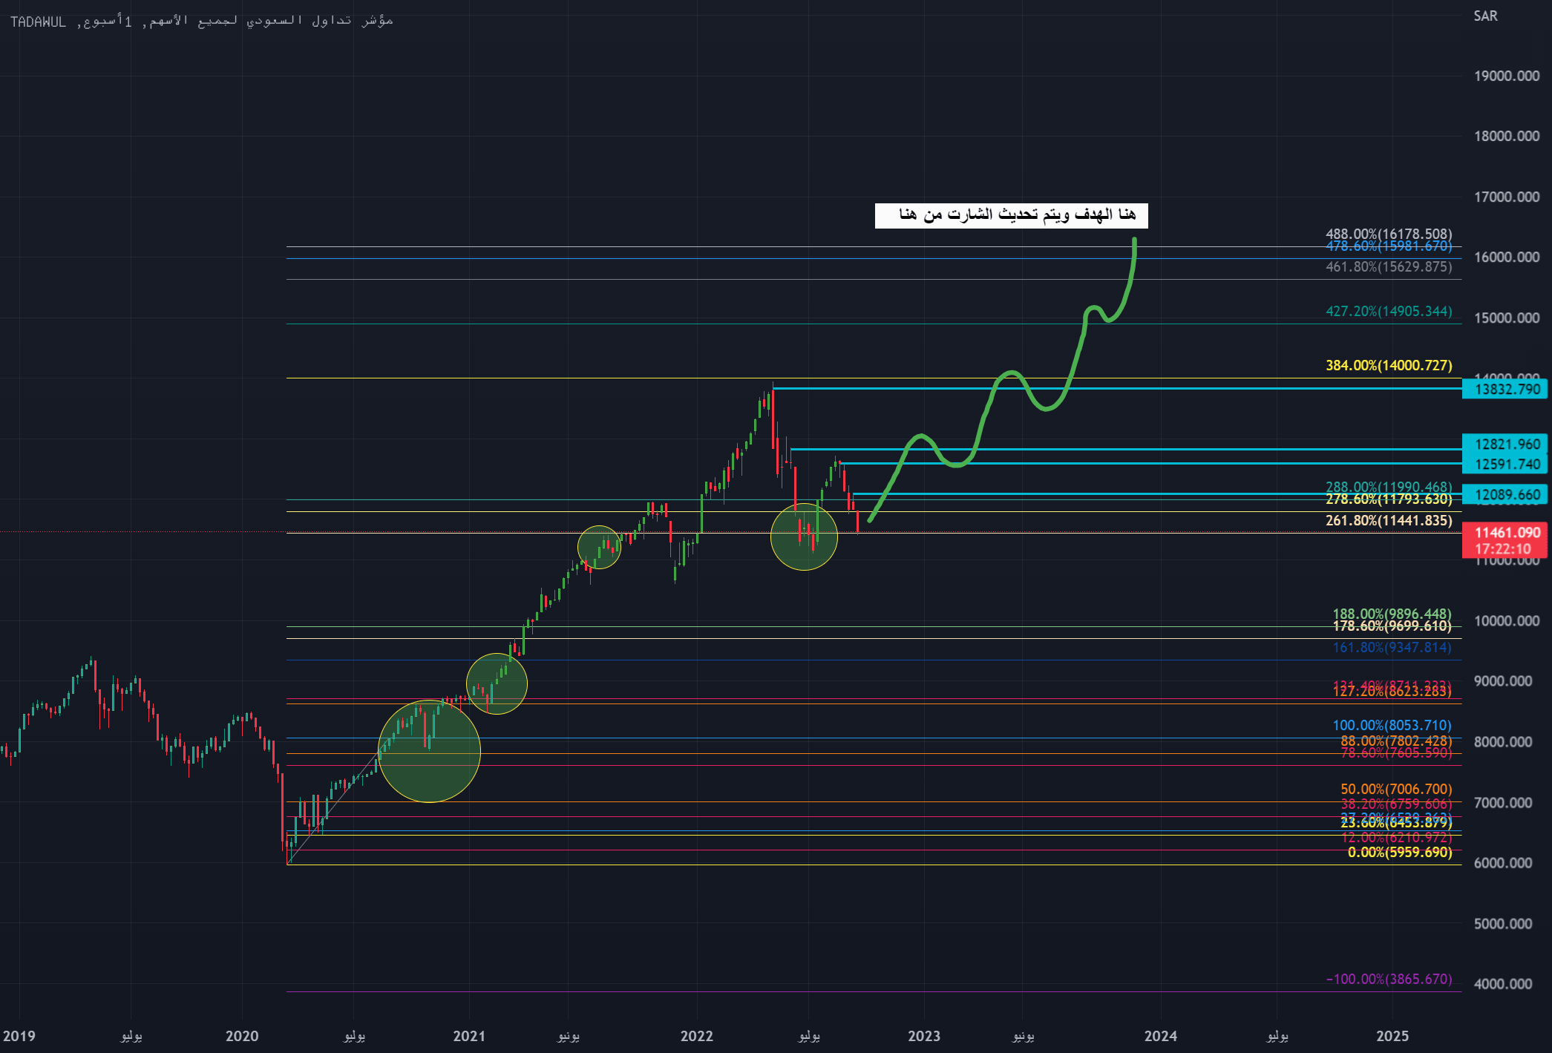The image size is (1552, 1053).
Task: Select the small yellow circle near mid-2021
Action: [x=599, y=547]
